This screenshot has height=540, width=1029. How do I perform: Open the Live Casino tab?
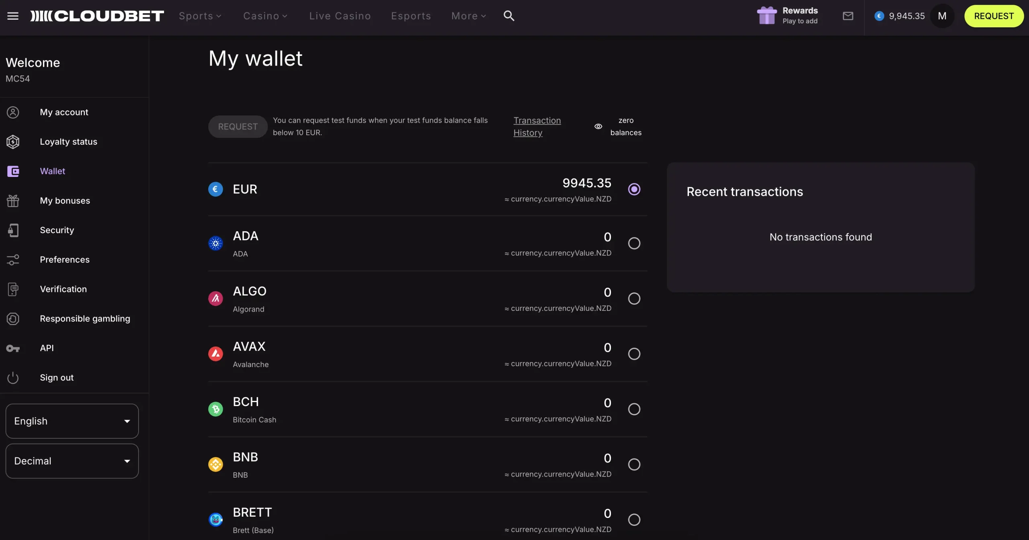(340, 16)
